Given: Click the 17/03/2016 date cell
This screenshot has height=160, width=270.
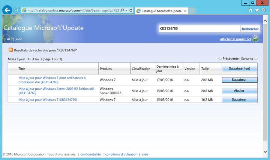Looking at the screenshot, I should pos(165,80).
